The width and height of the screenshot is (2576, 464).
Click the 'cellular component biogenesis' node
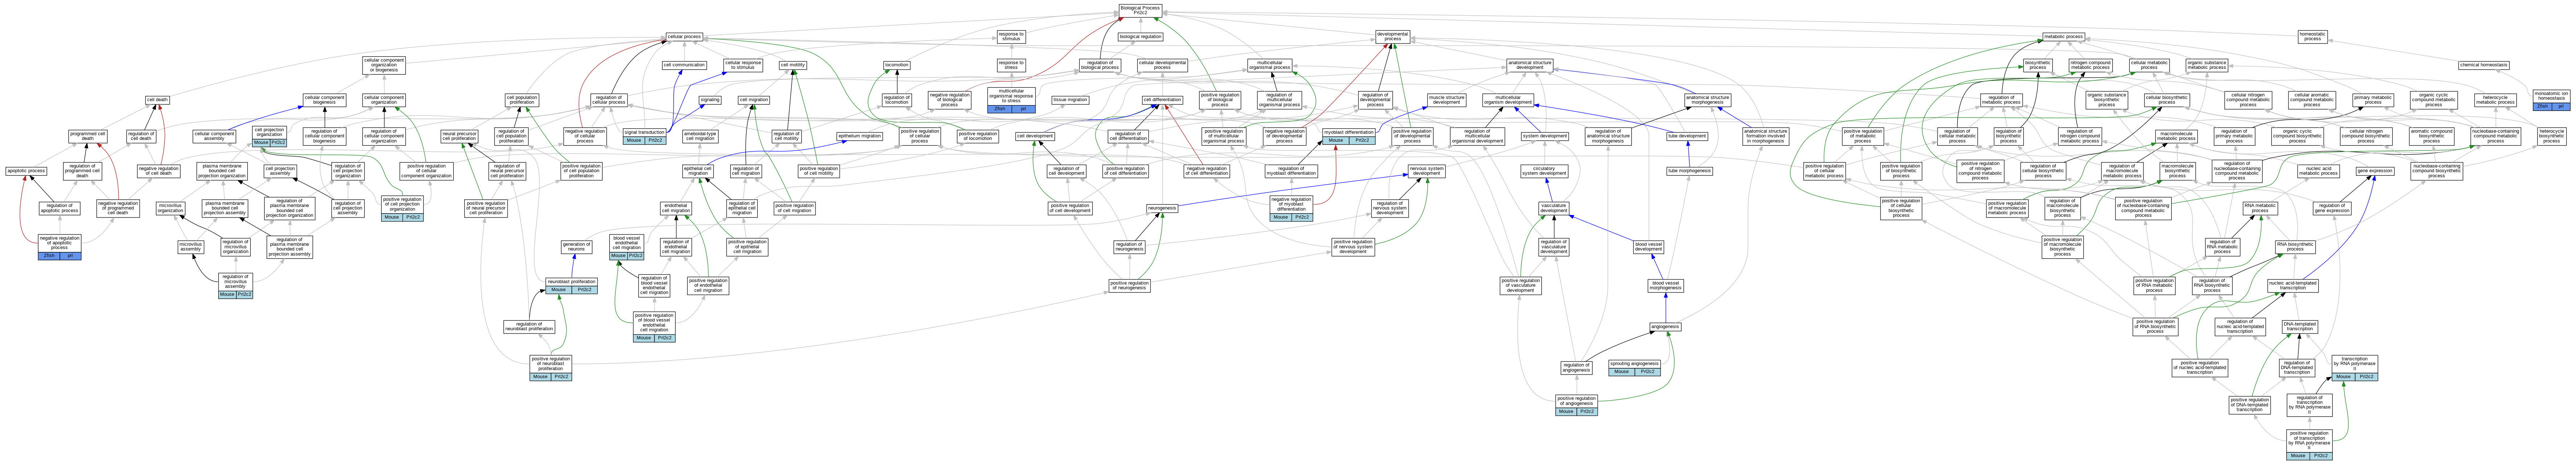click(x=325, y=100)
